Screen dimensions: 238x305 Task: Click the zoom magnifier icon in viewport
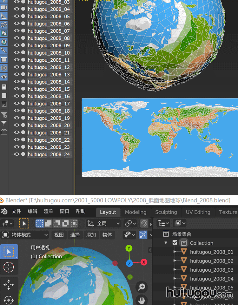tap(142, 287)
